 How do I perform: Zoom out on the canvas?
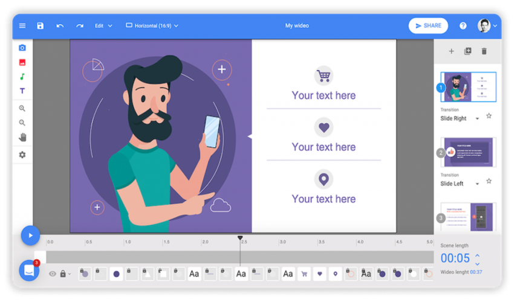point(22,123)
